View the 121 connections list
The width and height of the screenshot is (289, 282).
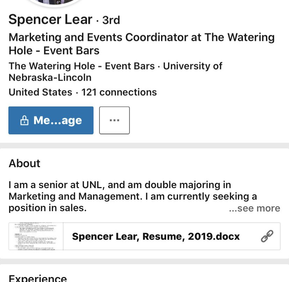pyautogui.click(x=119, y=92)
